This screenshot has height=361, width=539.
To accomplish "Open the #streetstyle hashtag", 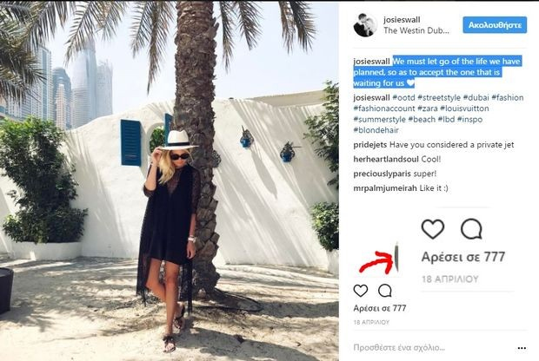I will [439, 97].
